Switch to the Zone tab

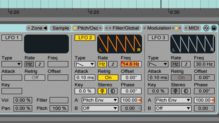(x=37, y=28)
